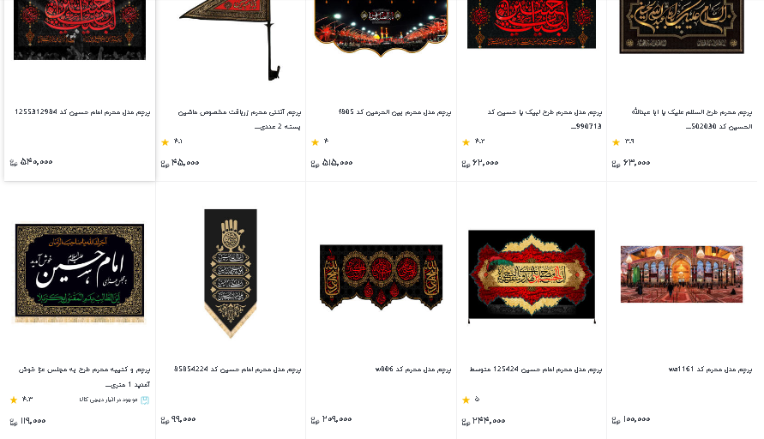764x439 pixels.
Task: Click the star icon beside rating 4.2
Action: (466, 142)
